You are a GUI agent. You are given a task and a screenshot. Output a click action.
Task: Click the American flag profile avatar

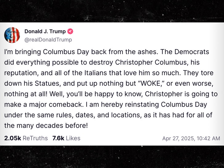[12, 35]
